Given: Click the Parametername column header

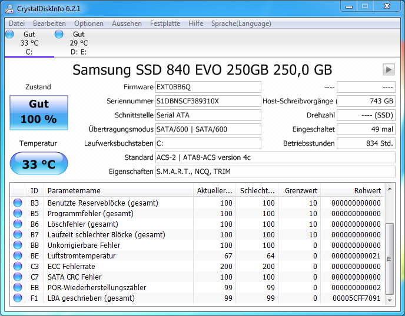Looking at the screenshot, I should click(x=118, y=190).
